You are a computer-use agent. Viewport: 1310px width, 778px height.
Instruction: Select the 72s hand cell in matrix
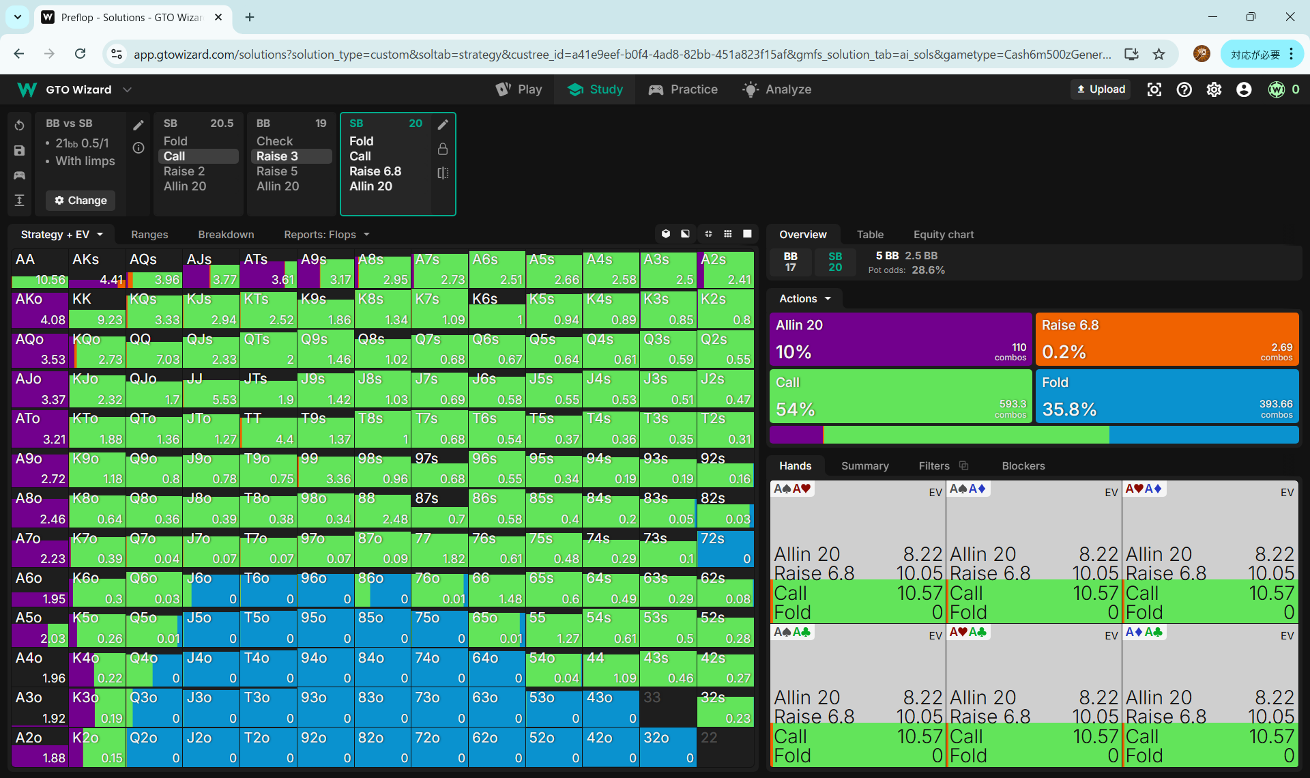tap(725, 548)
